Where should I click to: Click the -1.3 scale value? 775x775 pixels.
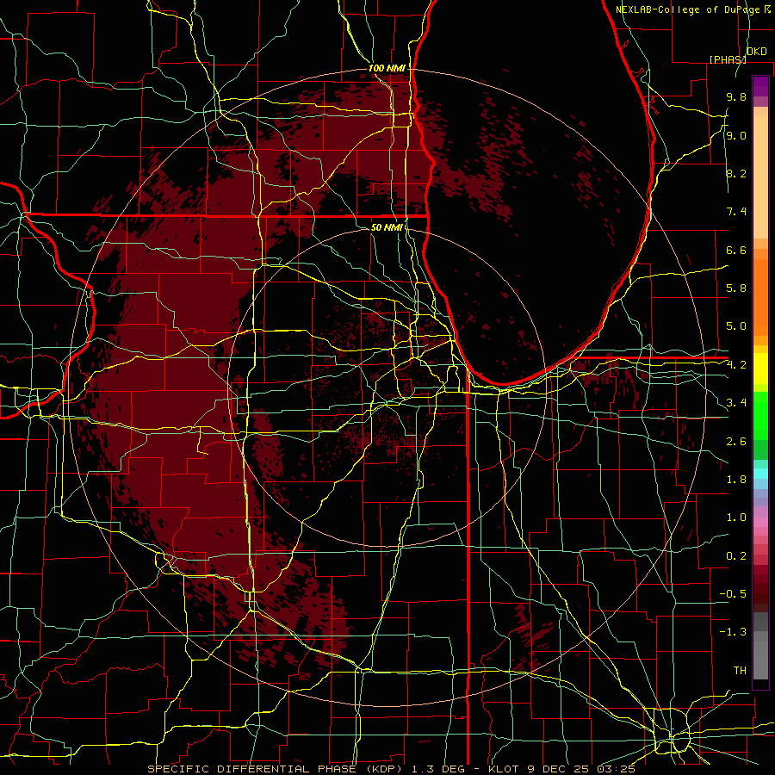click(x=733, y=632)
